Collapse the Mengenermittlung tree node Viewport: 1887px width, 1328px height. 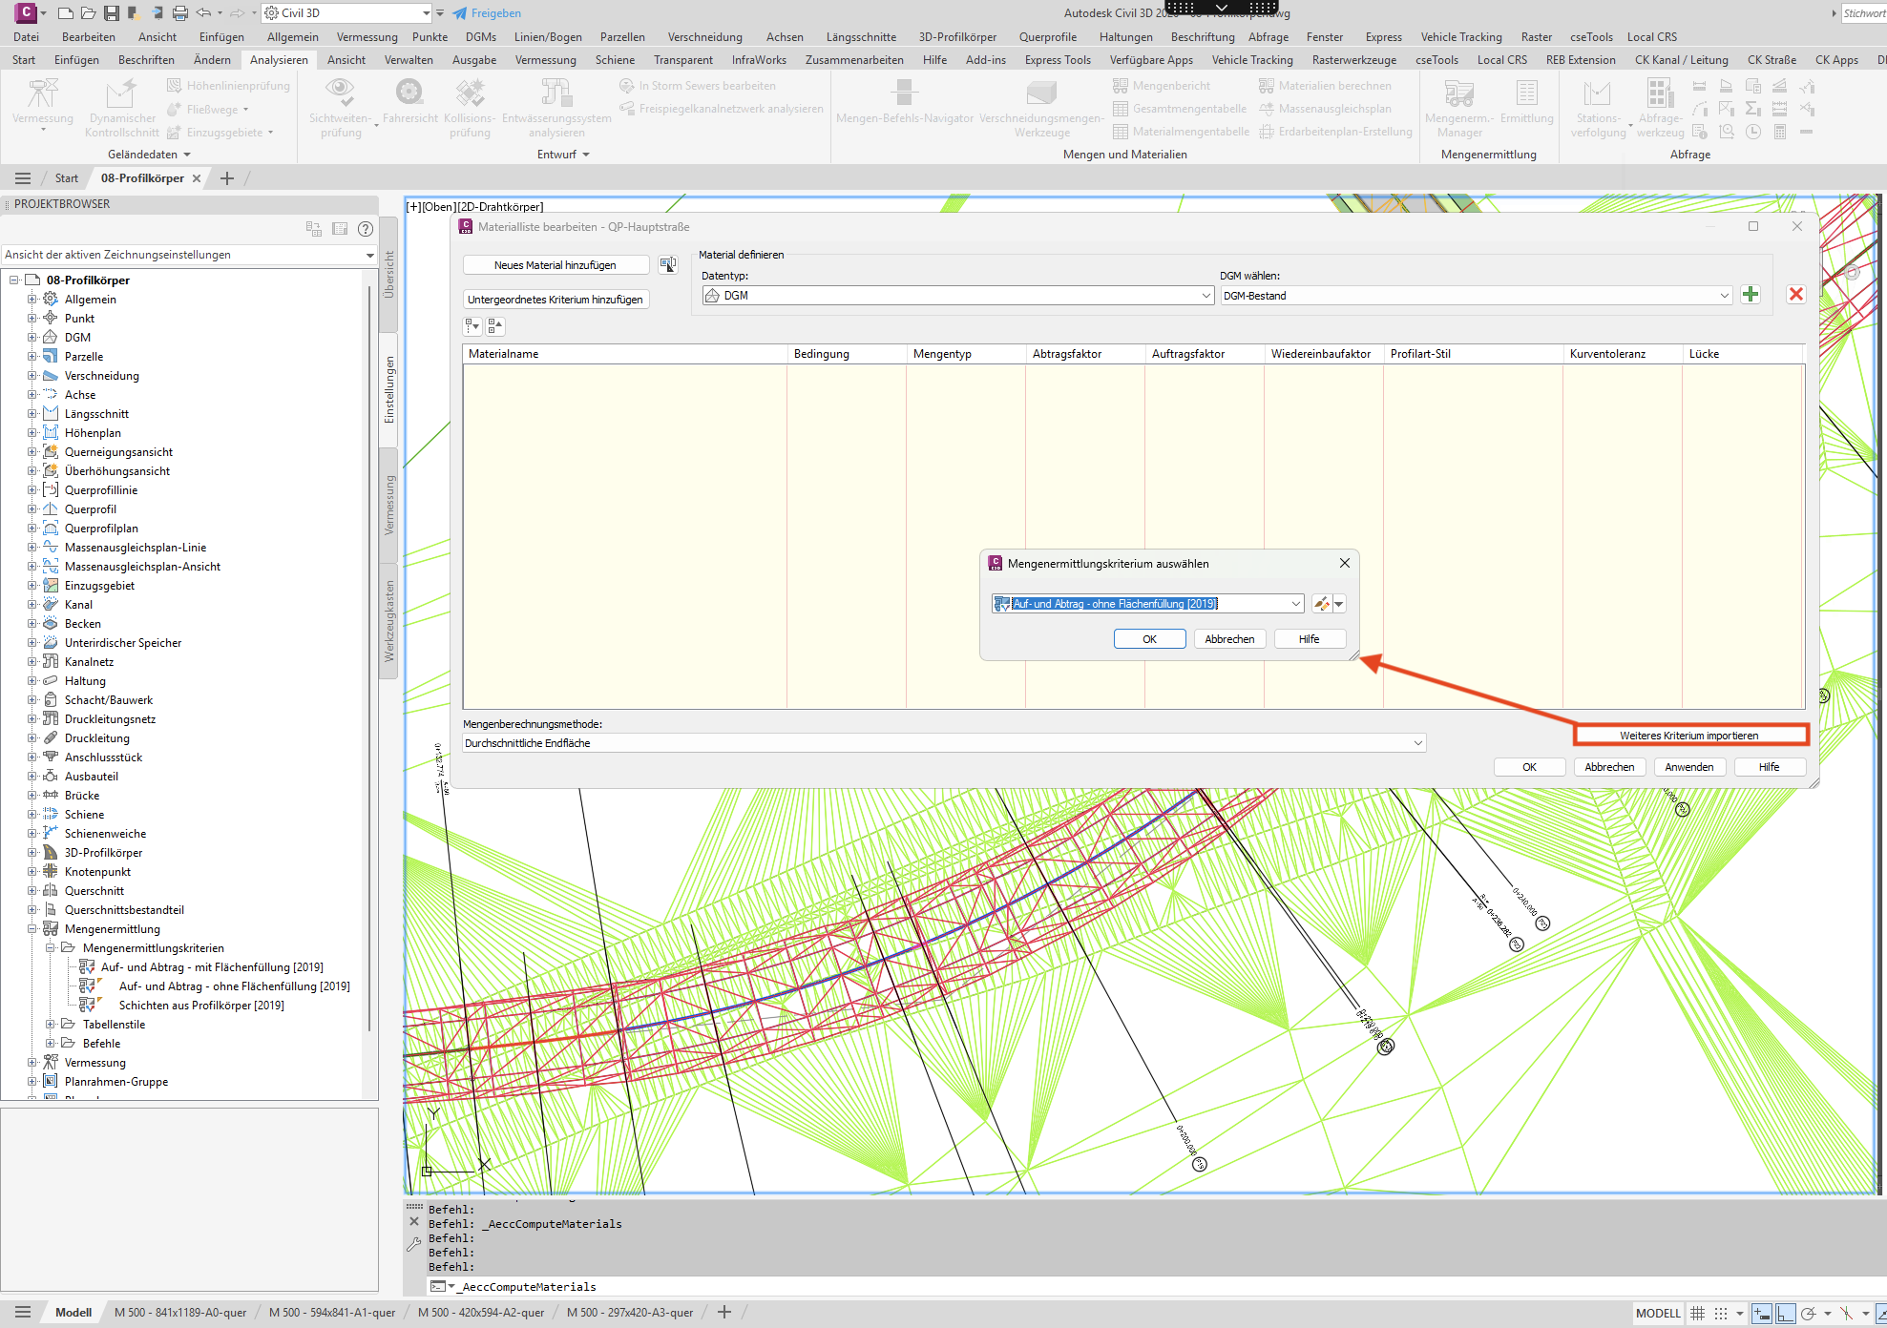[31, 929]
